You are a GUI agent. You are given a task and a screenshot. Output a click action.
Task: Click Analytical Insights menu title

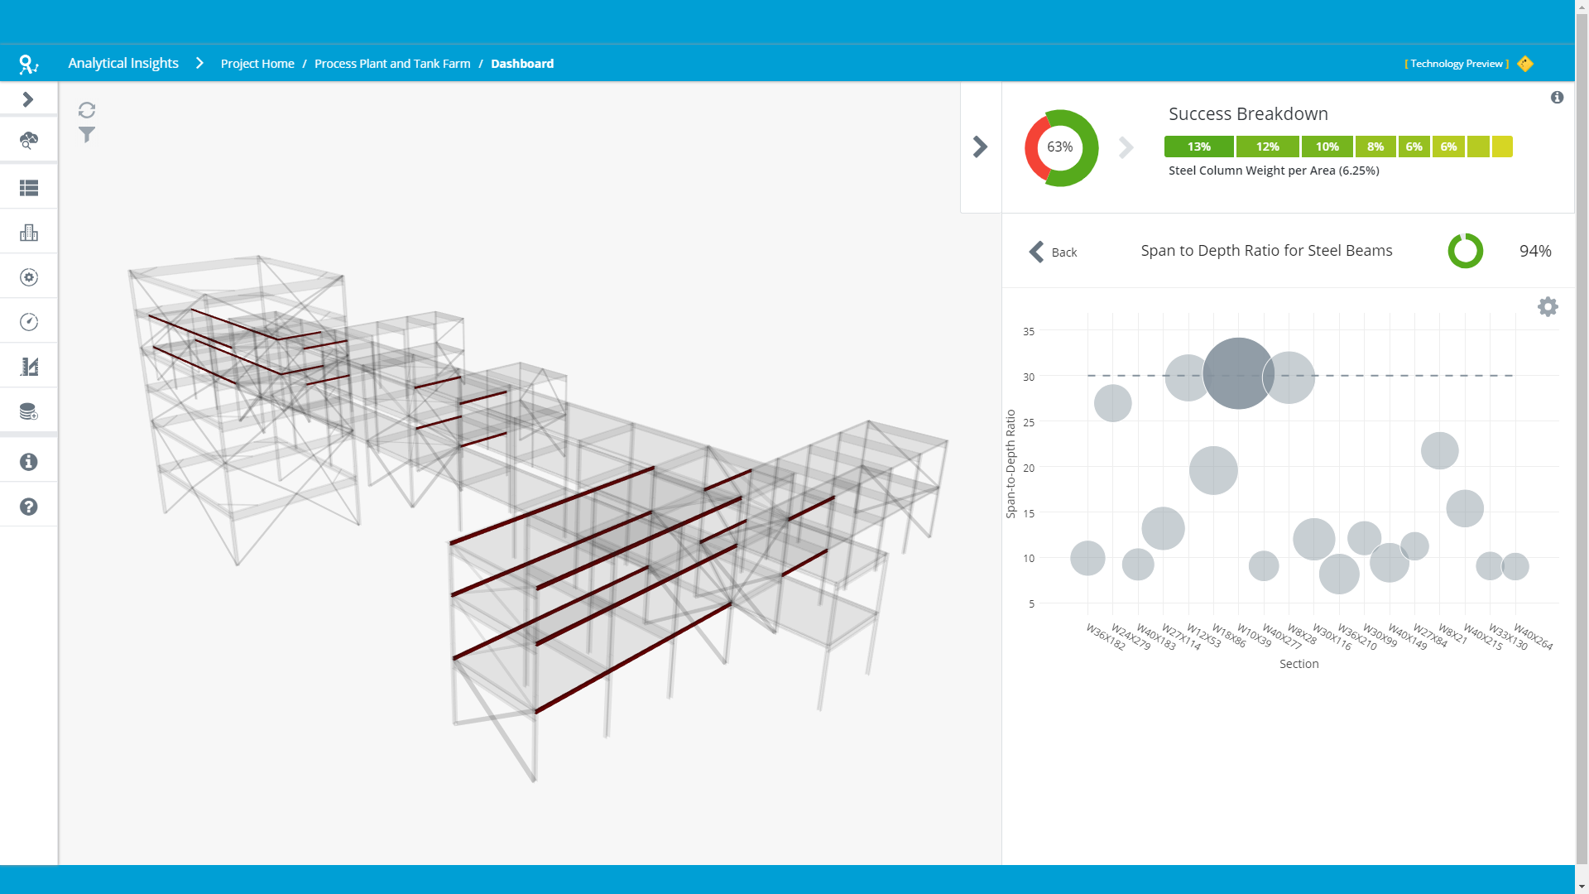pos(123,63)
